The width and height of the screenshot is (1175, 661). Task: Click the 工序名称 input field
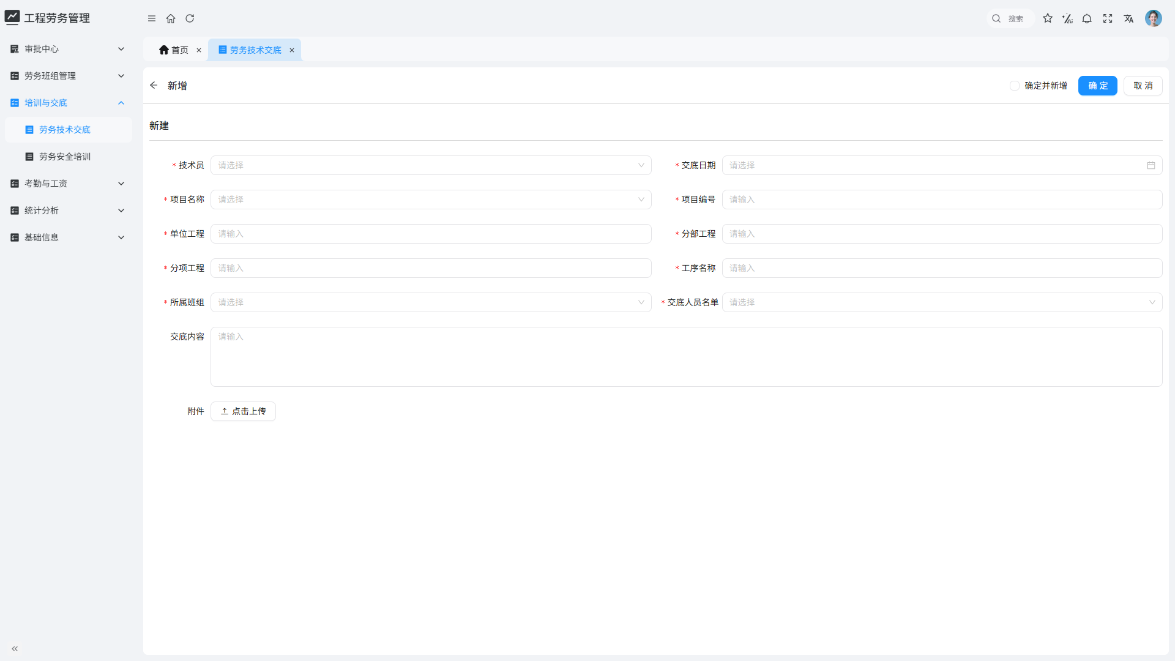pyautogui.click(x=942, y=268)
